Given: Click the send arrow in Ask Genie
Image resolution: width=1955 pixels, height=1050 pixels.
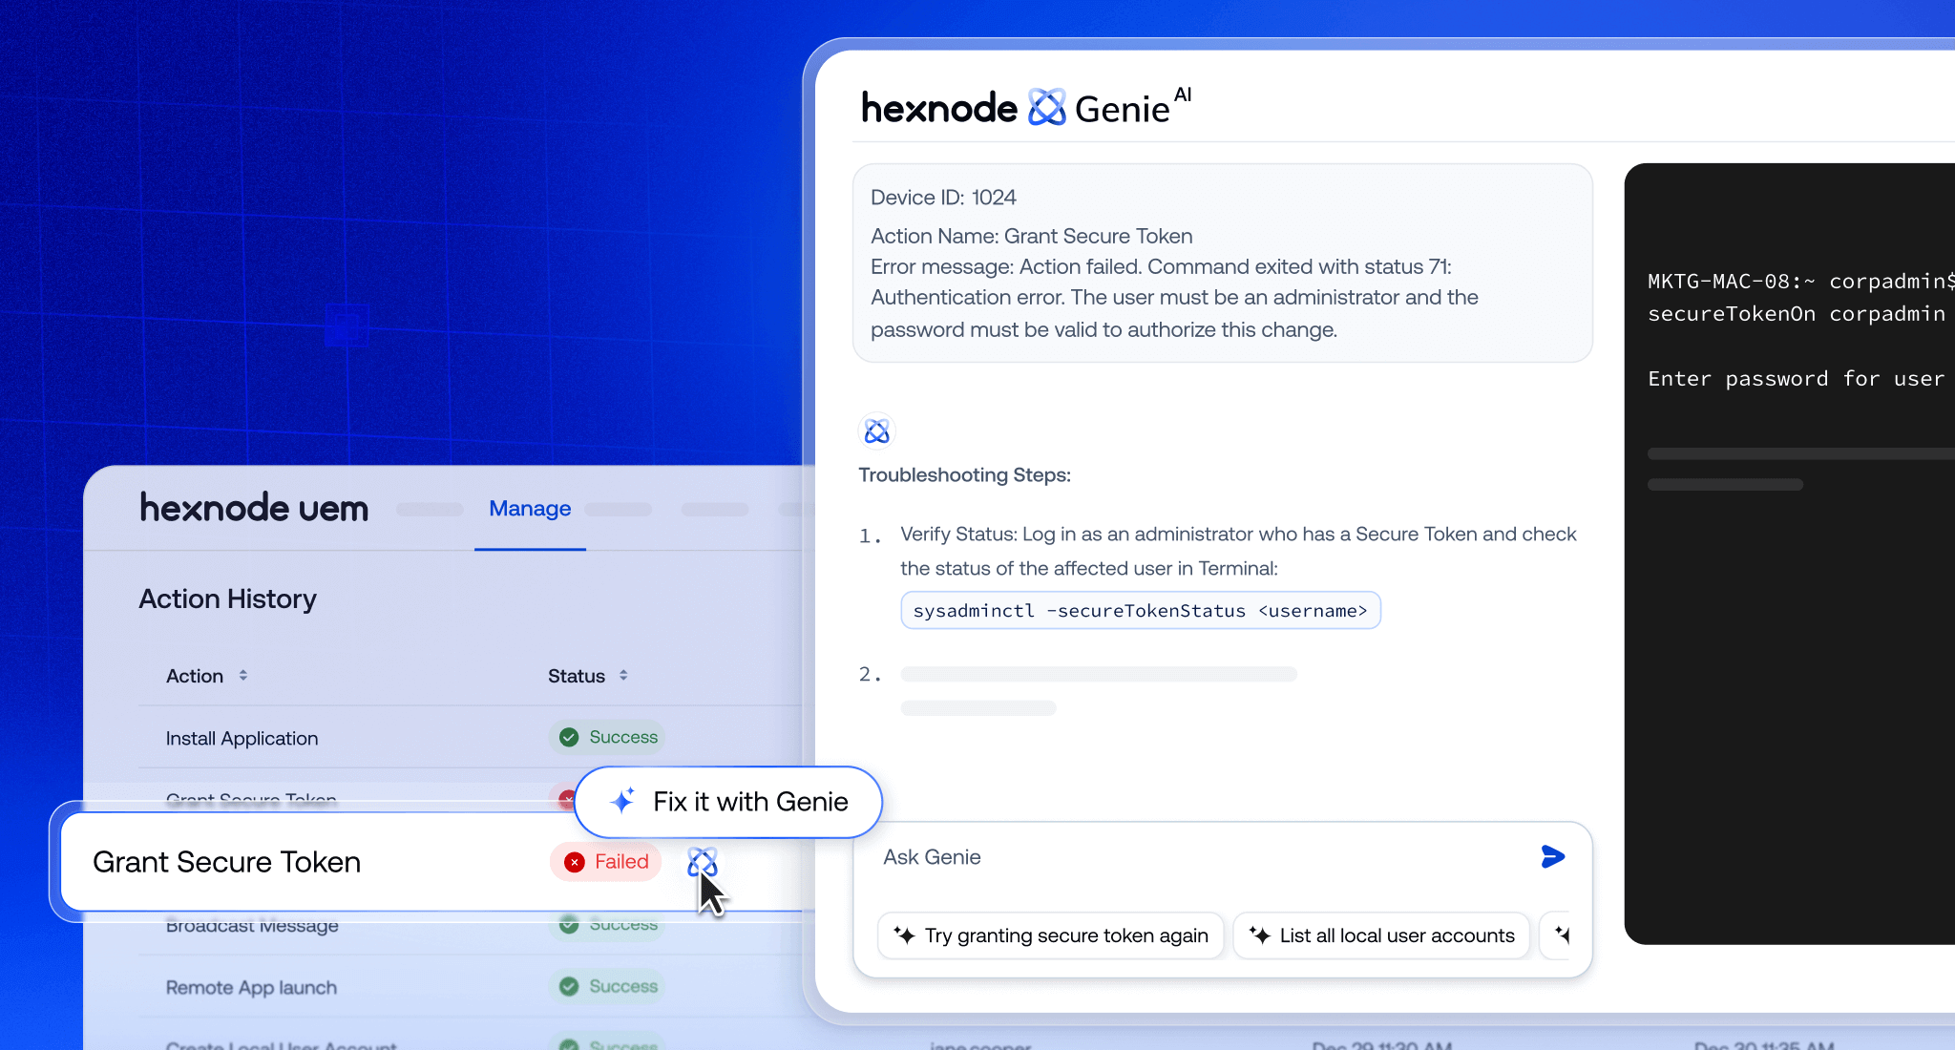Looking at the screenshot, I should coord(1552,856).
